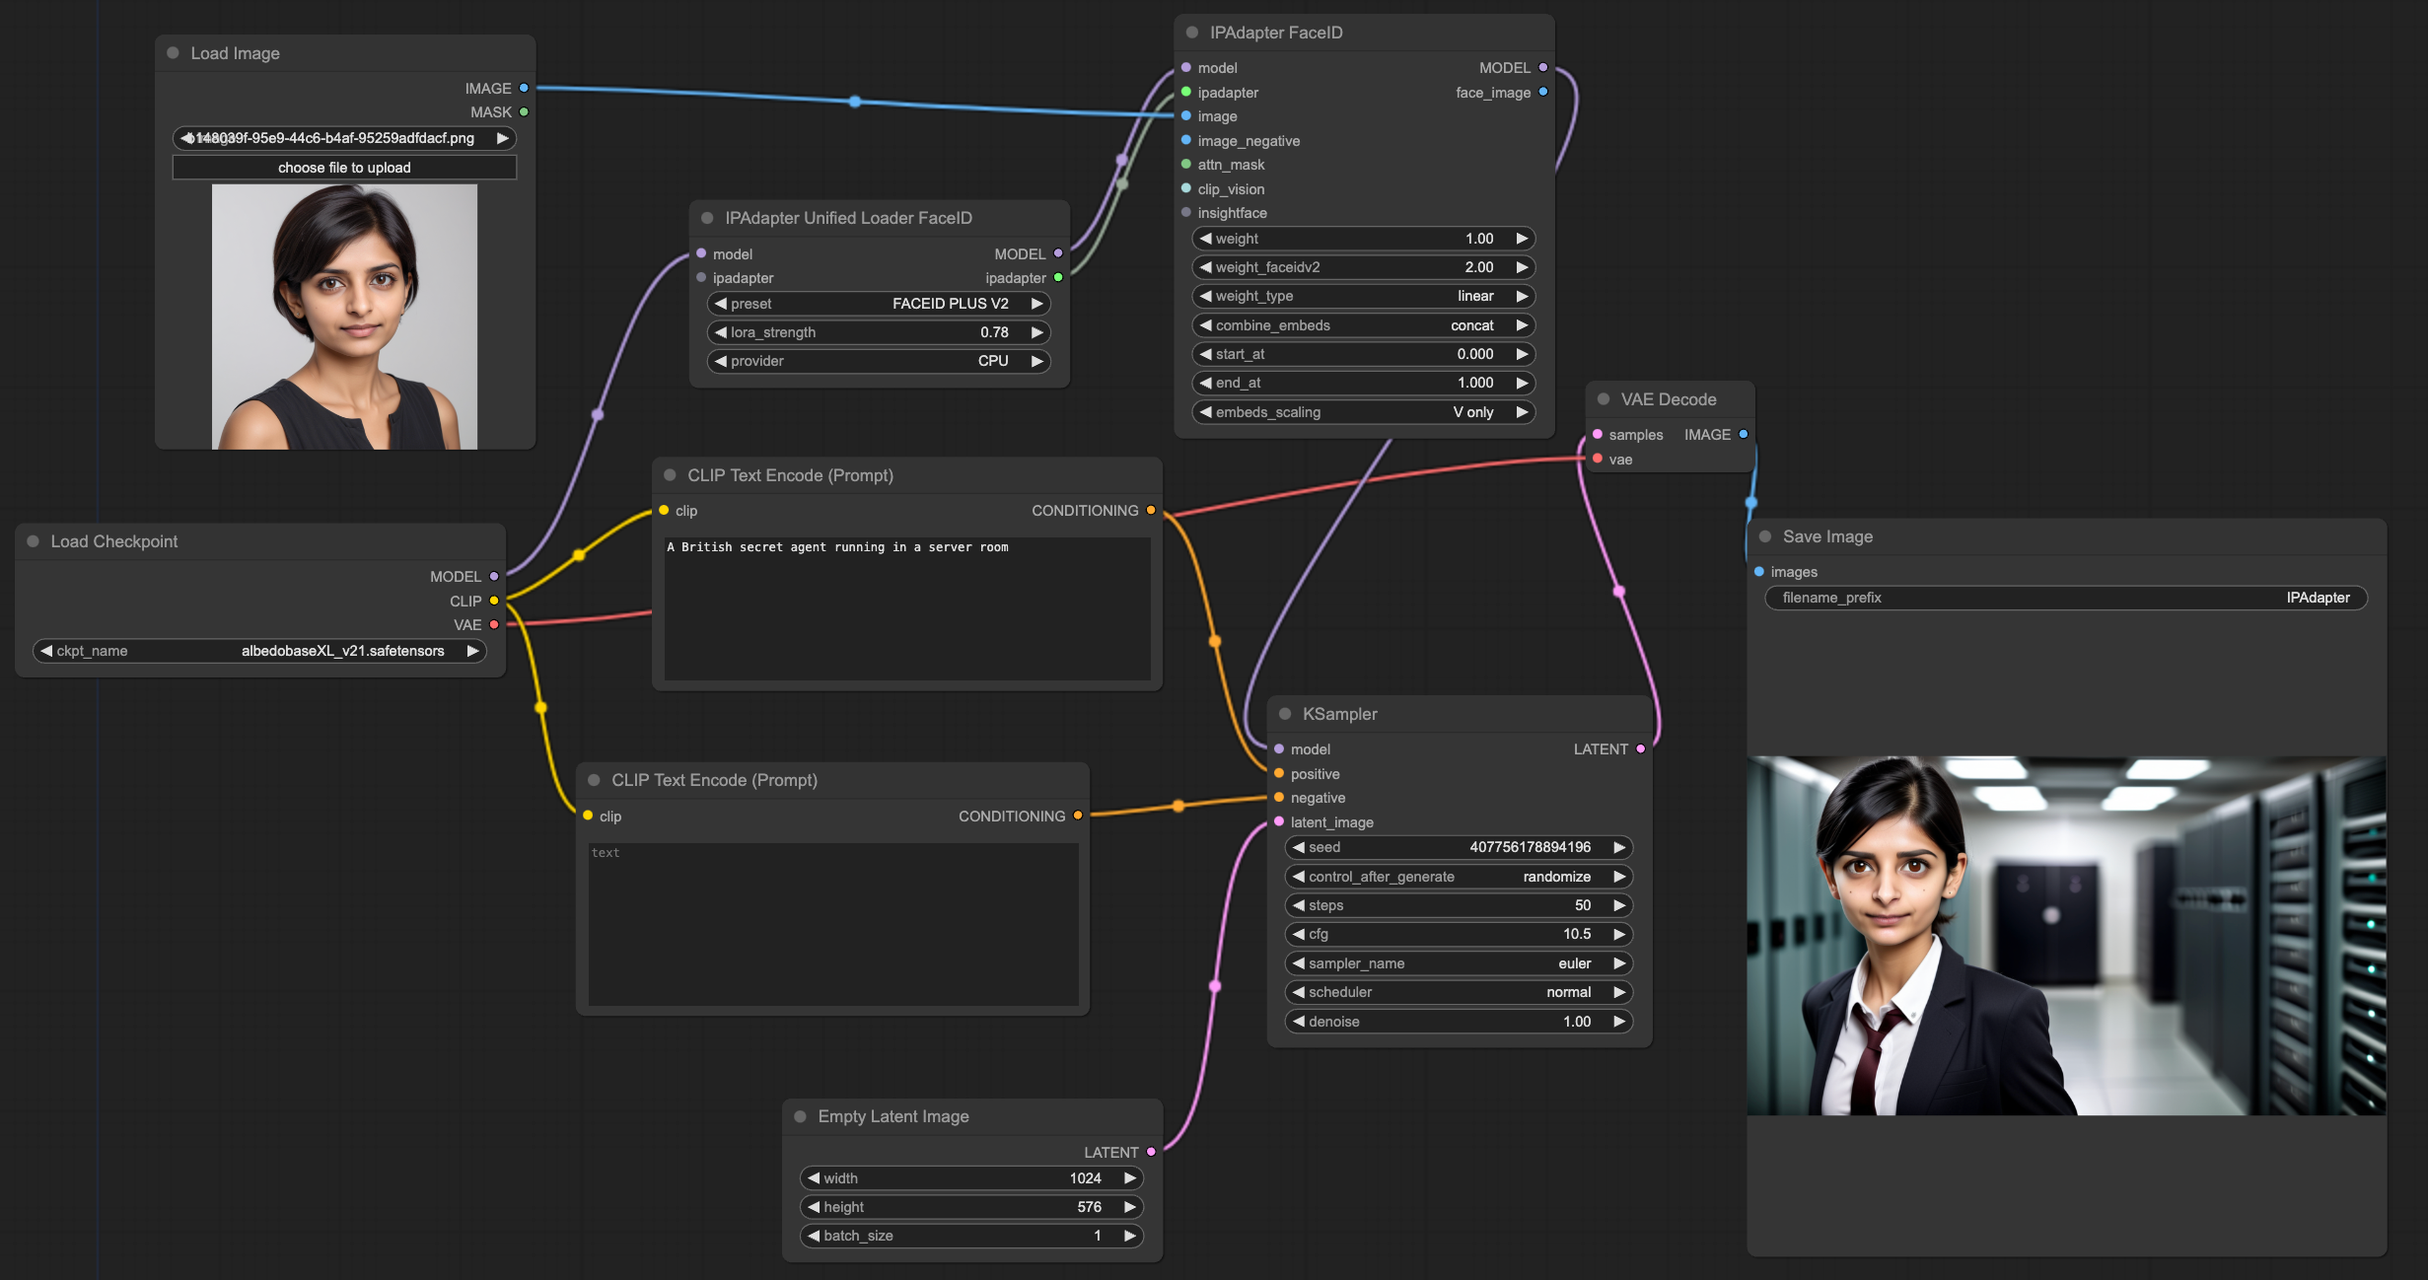2428x1280 pixels.
Task: Open the ckpt_name albedobaseXL dropdown
Action: pos(260,651)
